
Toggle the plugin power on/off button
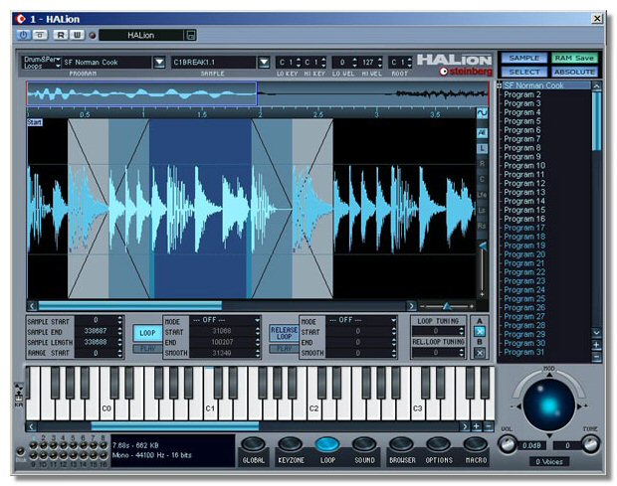pyautogui.click(x=23, y=35)
